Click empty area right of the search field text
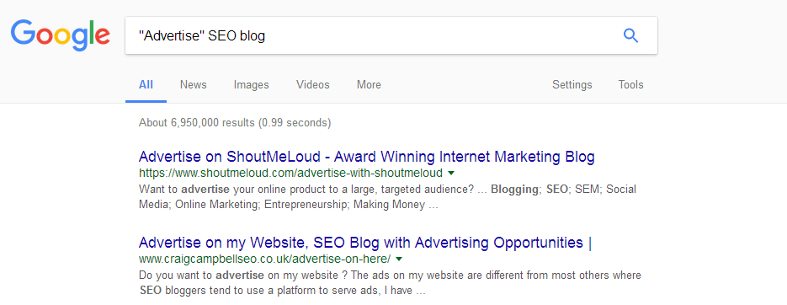 (x=442, y=35)
